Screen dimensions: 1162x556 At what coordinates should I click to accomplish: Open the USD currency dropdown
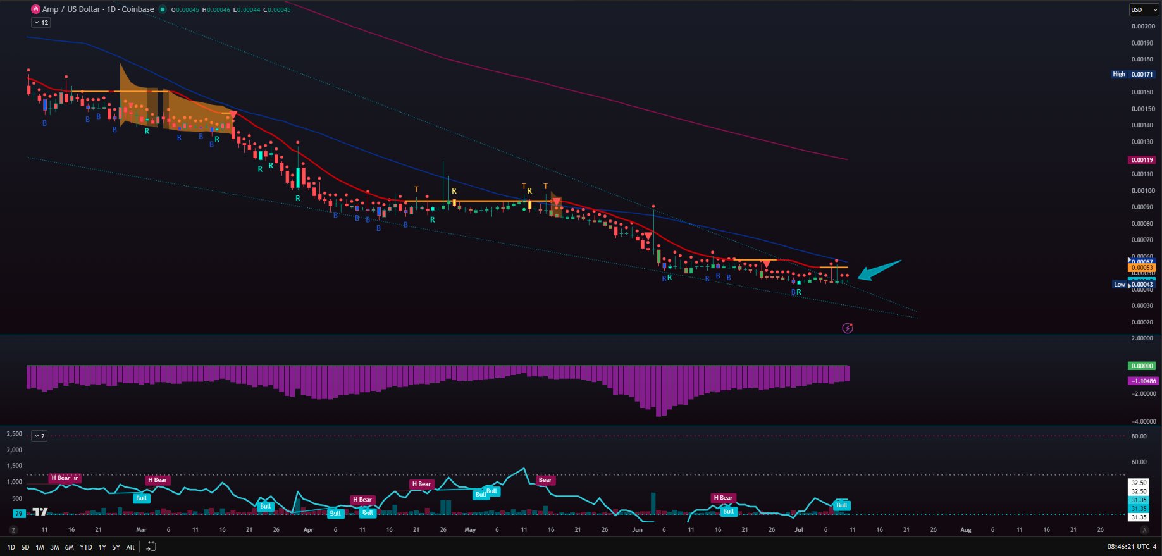pyautogui.click(x=1144, y=9)
